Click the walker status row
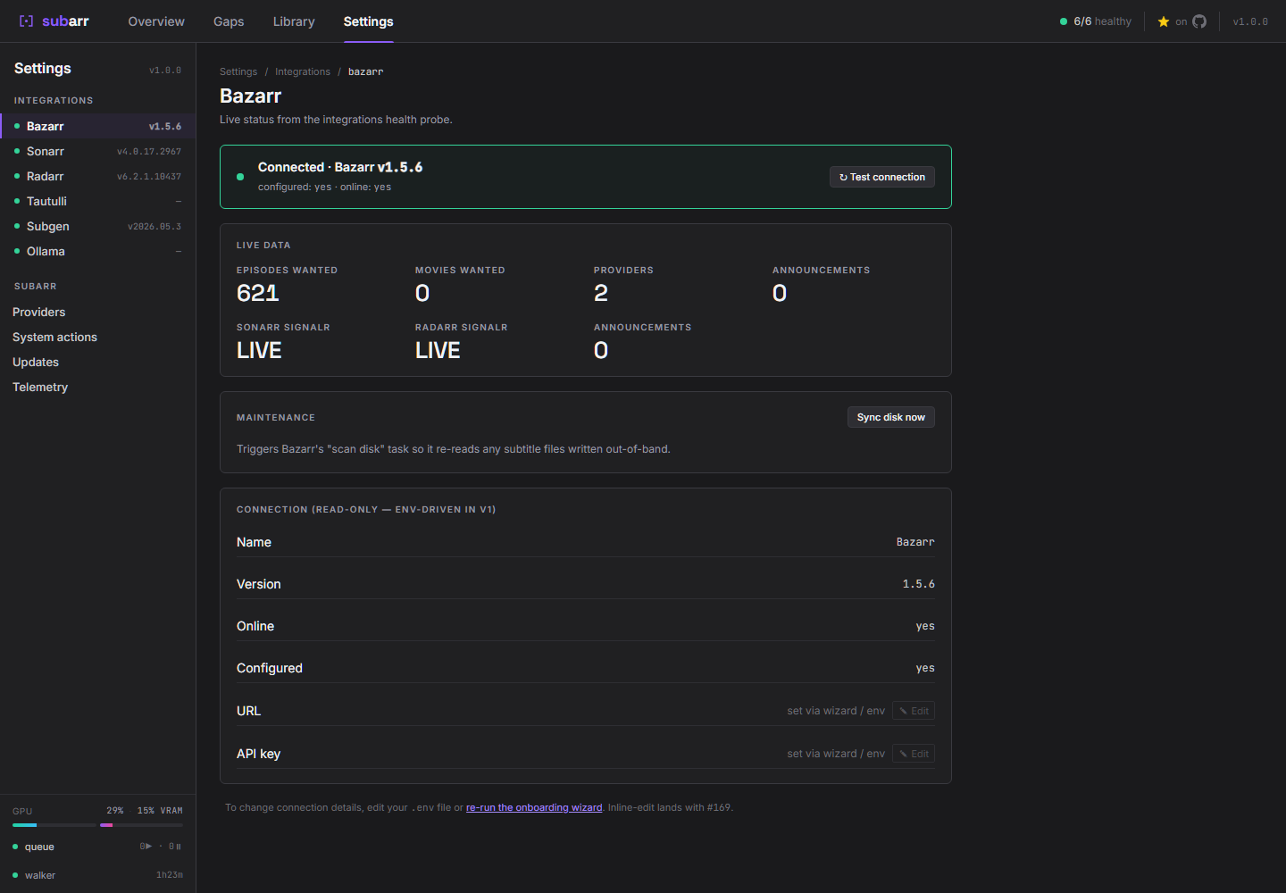 tap(97, 875)
